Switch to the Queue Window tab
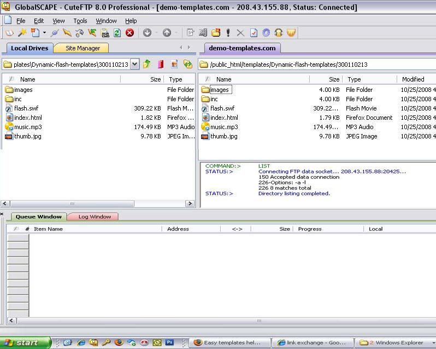 pos(39,217)
